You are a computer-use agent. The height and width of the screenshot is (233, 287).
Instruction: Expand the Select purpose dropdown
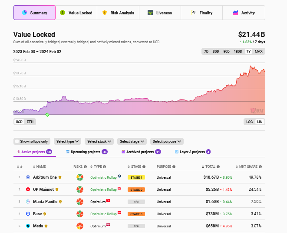pos(167,141)
